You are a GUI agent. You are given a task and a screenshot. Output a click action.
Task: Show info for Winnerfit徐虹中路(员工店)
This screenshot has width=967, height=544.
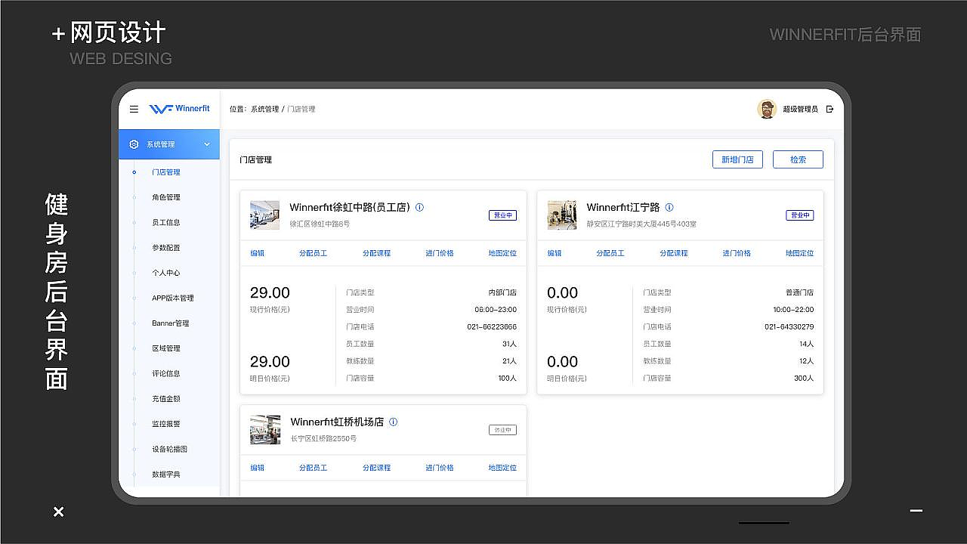tap(420, 207)
